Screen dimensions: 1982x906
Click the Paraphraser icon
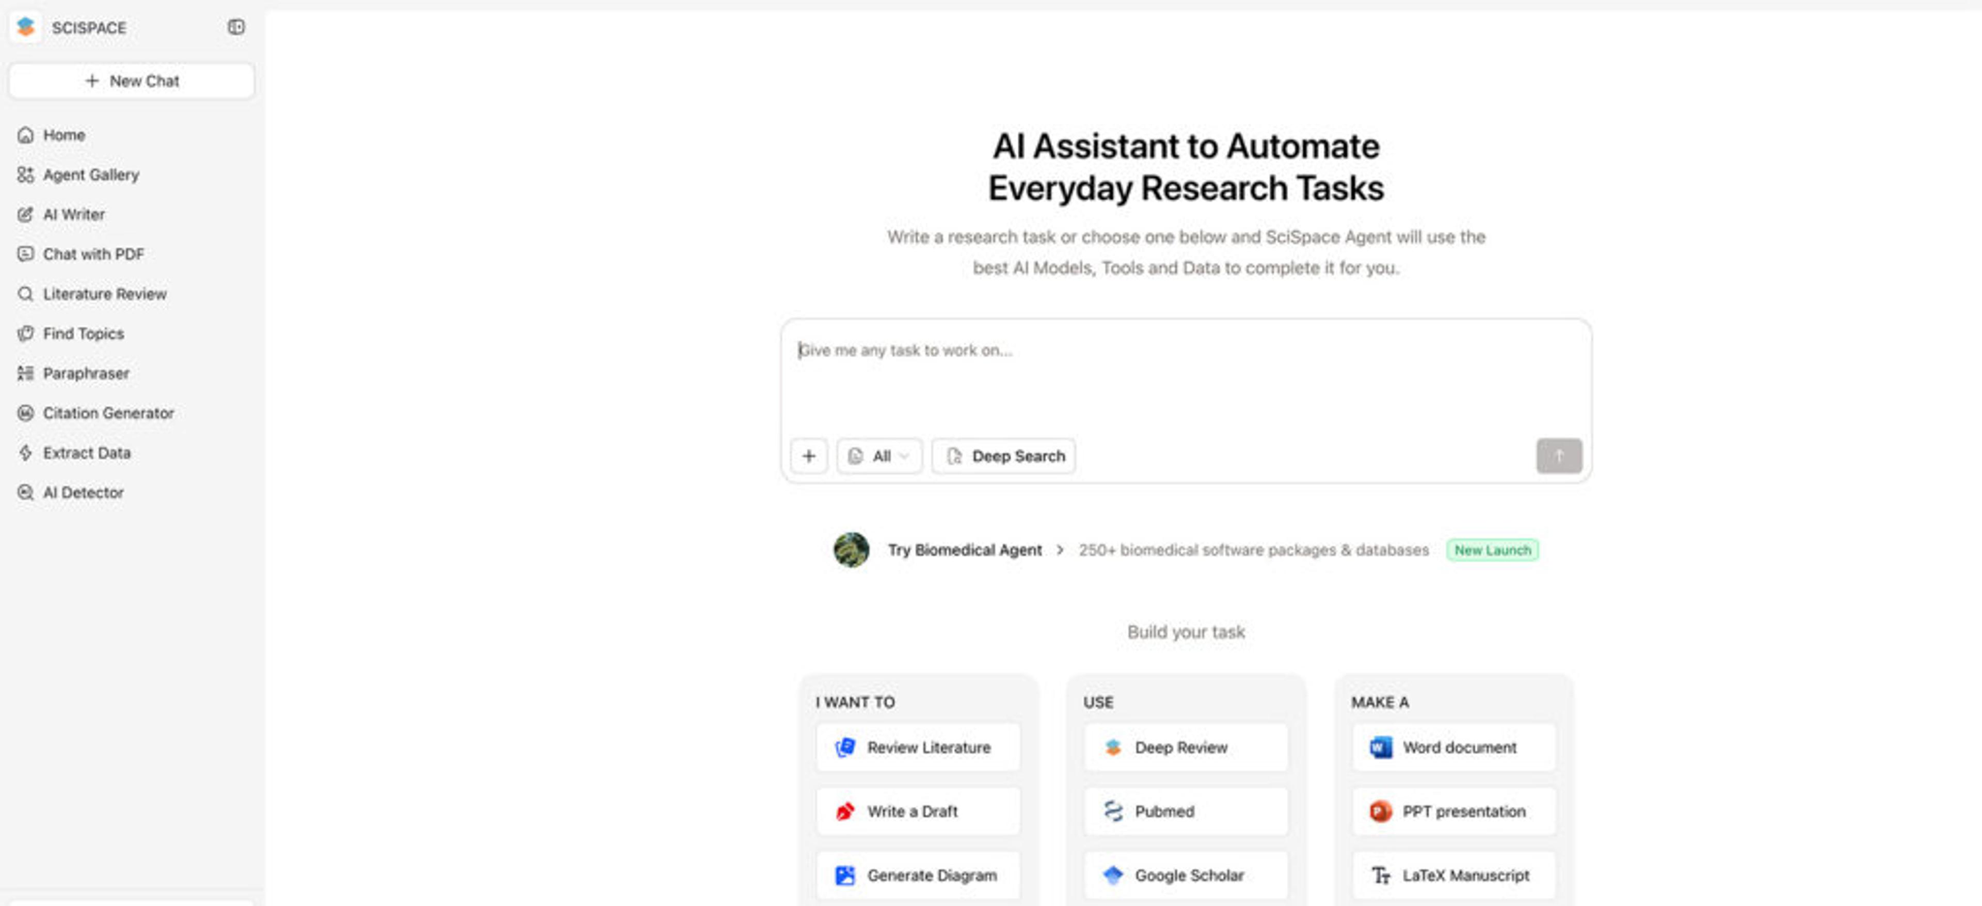(25, 373)
